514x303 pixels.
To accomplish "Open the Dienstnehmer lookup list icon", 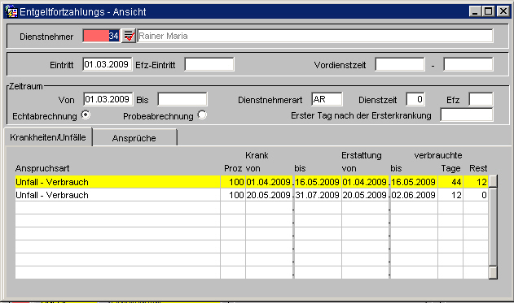I will [129, 36].
